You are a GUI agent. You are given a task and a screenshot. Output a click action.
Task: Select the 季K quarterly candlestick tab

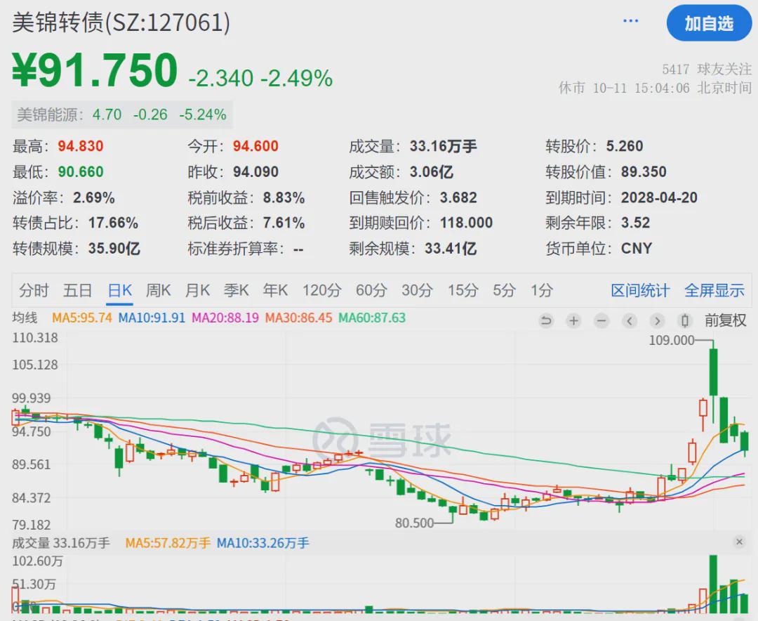pos(237,290)
